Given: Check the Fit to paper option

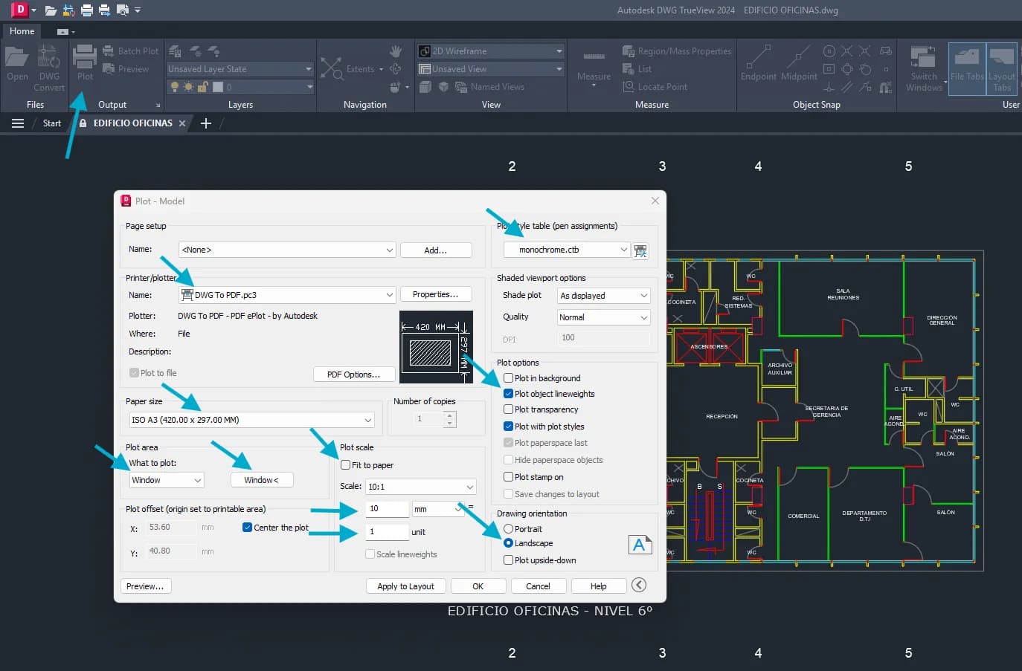Looking at the screenshot, I should (x=346, y=465).
